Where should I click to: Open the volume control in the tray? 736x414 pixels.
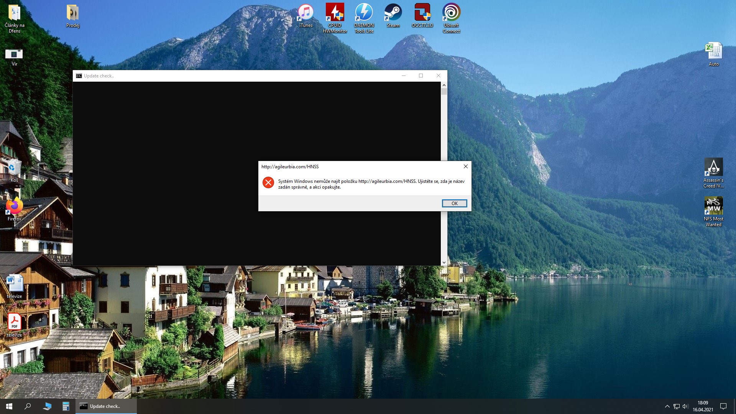click(x=685, y=406)
